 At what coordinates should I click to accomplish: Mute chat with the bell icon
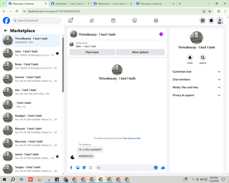[x=190, y=58]
